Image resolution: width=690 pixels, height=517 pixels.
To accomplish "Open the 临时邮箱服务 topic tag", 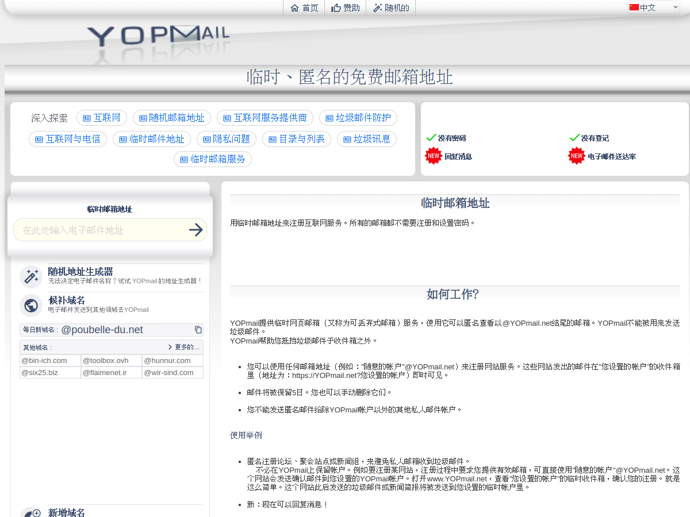I will pos(213,159).
